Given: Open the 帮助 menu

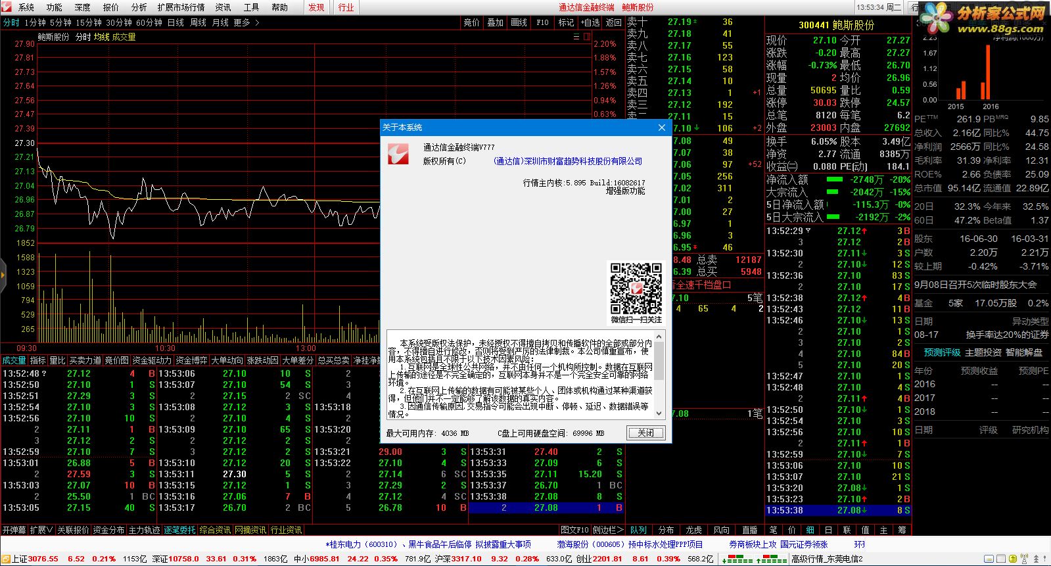Looking at the screenshot, I should coord(279,7).
